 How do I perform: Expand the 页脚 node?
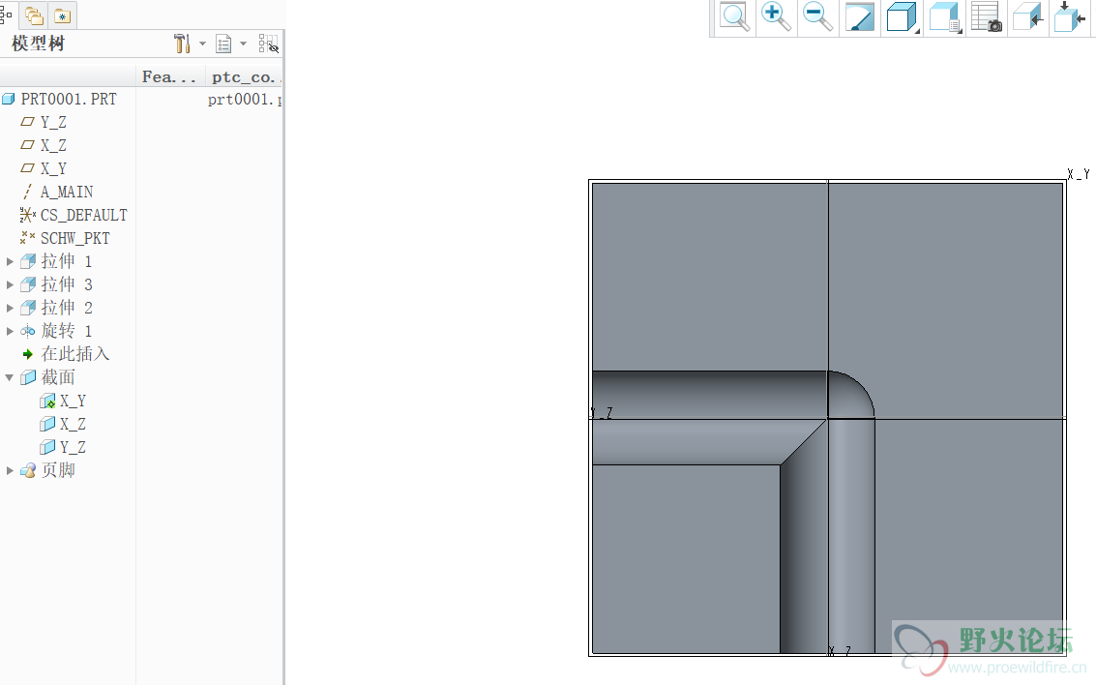pos(10,470)
